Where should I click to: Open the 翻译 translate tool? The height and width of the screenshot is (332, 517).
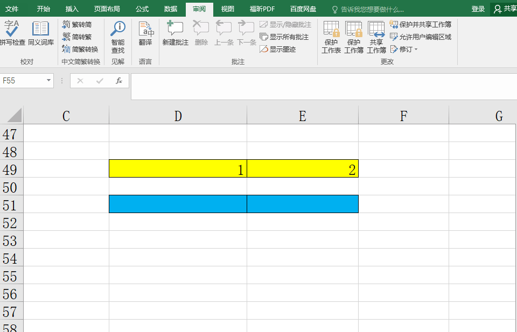coord(145,33)
